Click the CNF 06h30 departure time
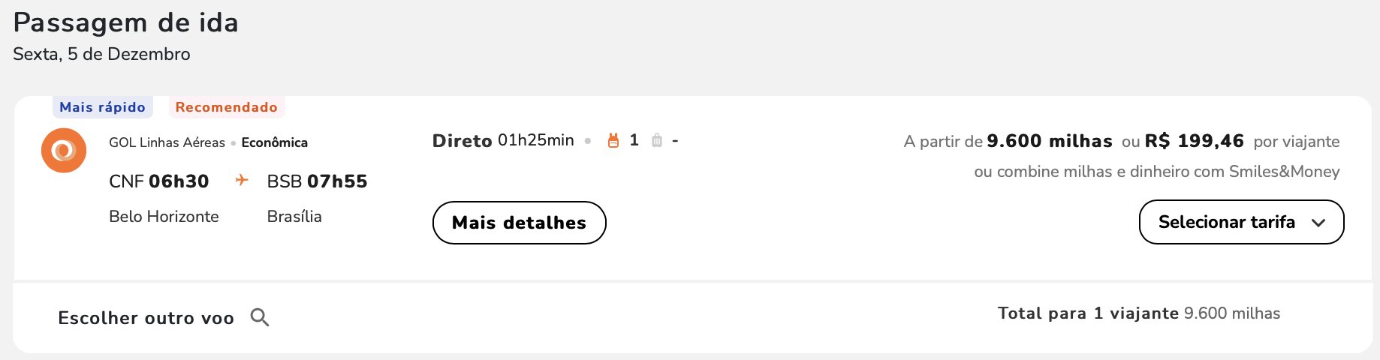Screen dimensions: 1380x360 (158, 181)
